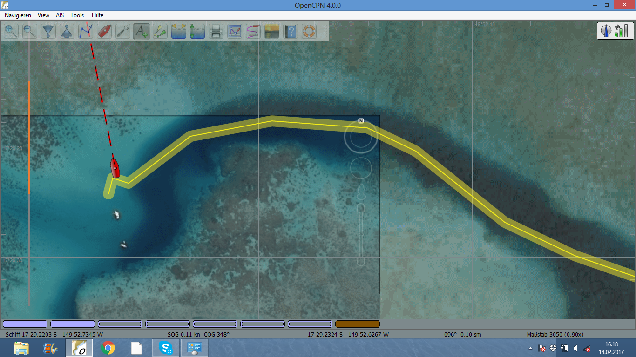The width and height of the screenshot is (636, 357).
Task: Open the AIS menu
Action: click(60, 15)
